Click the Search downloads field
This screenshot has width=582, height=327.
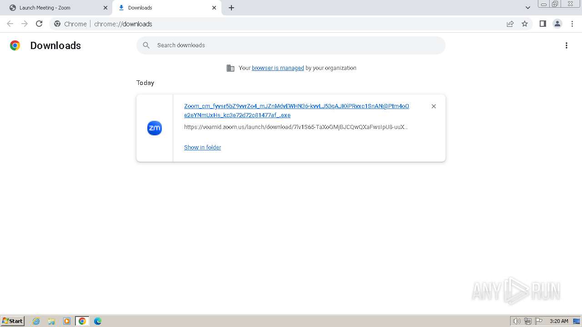pos(291,45)
